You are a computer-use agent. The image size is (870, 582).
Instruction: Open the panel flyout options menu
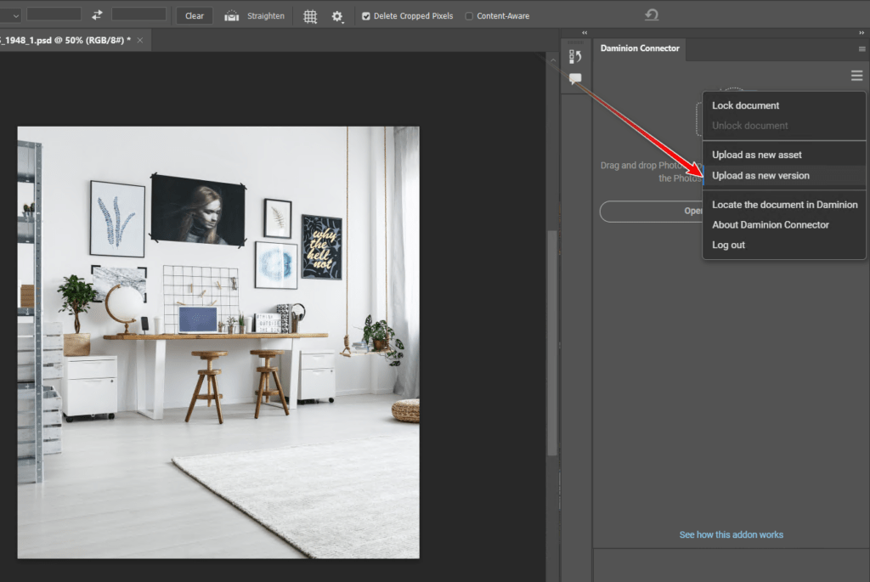coord(862,49)
